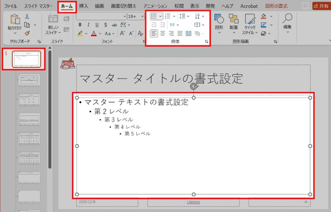Click the 第 2 レベル text line
This screenshot has width=331, height=212.
tap(111, 112)
